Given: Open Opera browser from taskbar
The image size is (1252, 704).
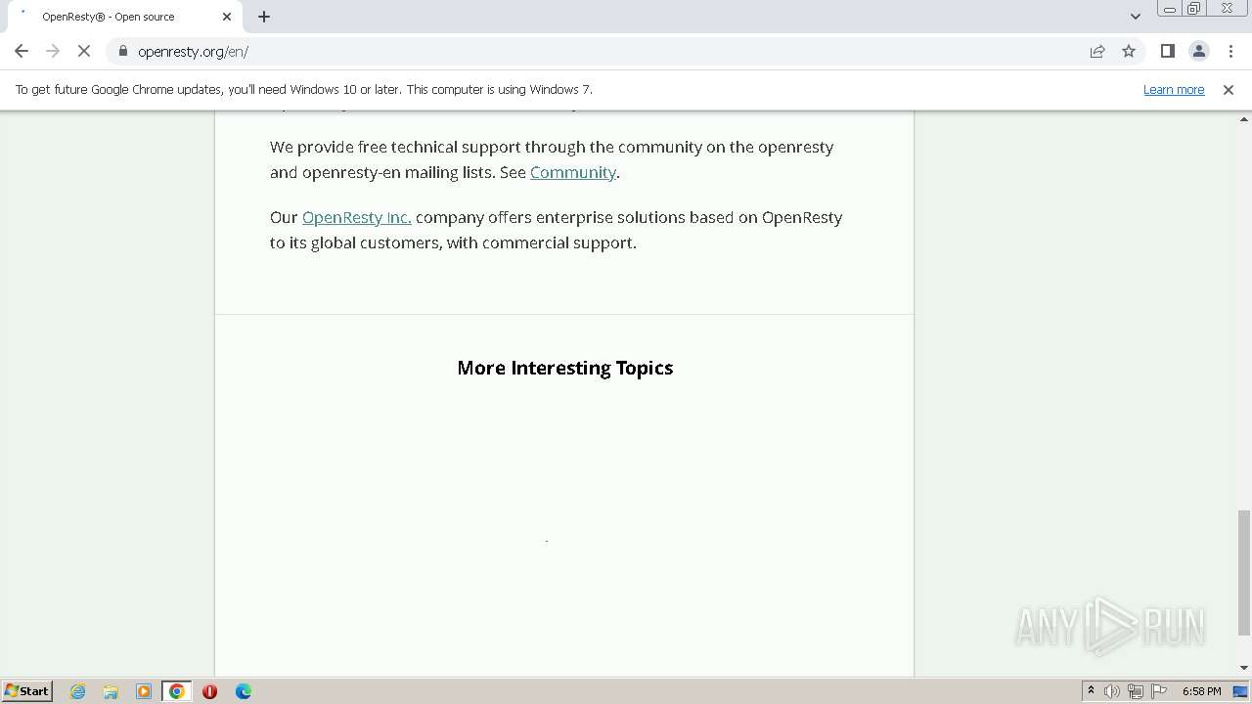Looking at the screenshot, I should 209,691.
